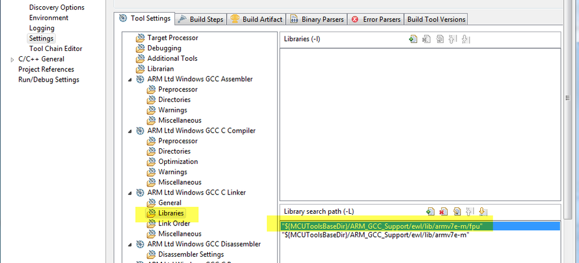Open Run/Debug Settings page
Viewport: 579px width, 263px height.
[x=49, y=80]
